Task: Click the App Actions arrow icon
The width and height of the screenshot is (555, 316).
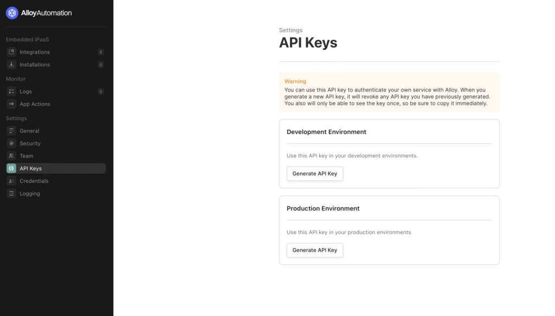Action: (11, 104)
